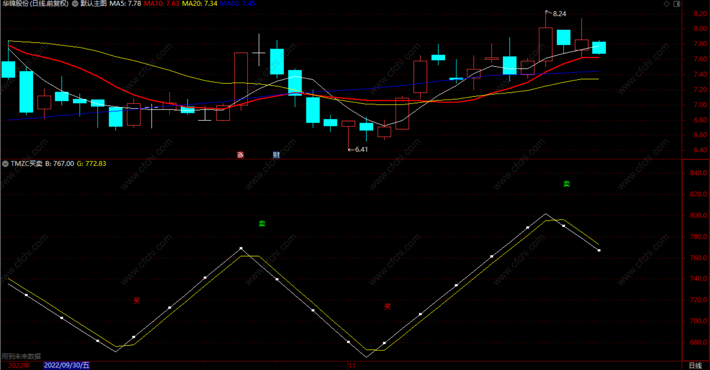Click 800.0 on indicator axis
The image size is (710, 370).
pos(698,215)
